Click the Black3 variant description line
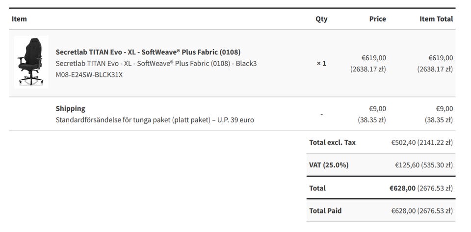 pos(156,63)
